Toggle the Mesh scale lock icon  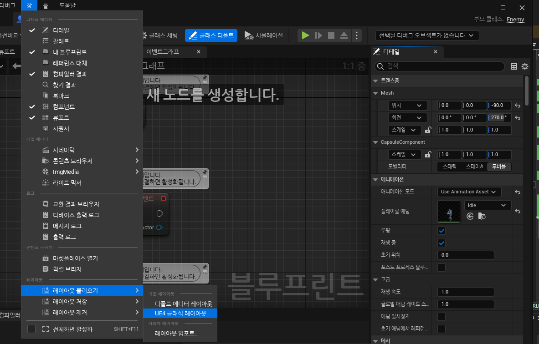coord(428,130)
